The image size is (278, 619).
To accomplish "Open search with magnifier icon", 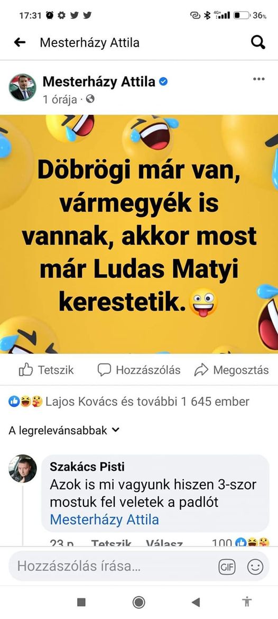I will [x=258, y=42].
